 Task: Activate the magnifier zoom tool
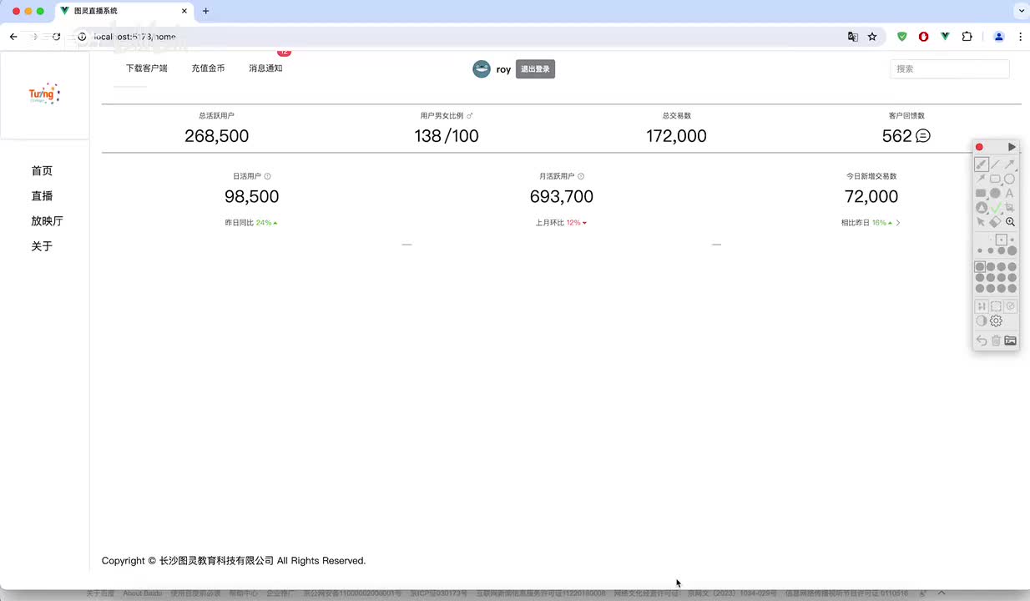(1010, 222)
